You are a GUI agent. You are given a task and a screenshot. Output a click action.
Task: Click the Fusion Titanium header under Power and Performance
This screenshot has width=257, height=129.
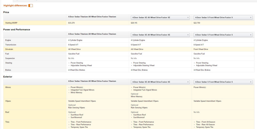point(92,34)
